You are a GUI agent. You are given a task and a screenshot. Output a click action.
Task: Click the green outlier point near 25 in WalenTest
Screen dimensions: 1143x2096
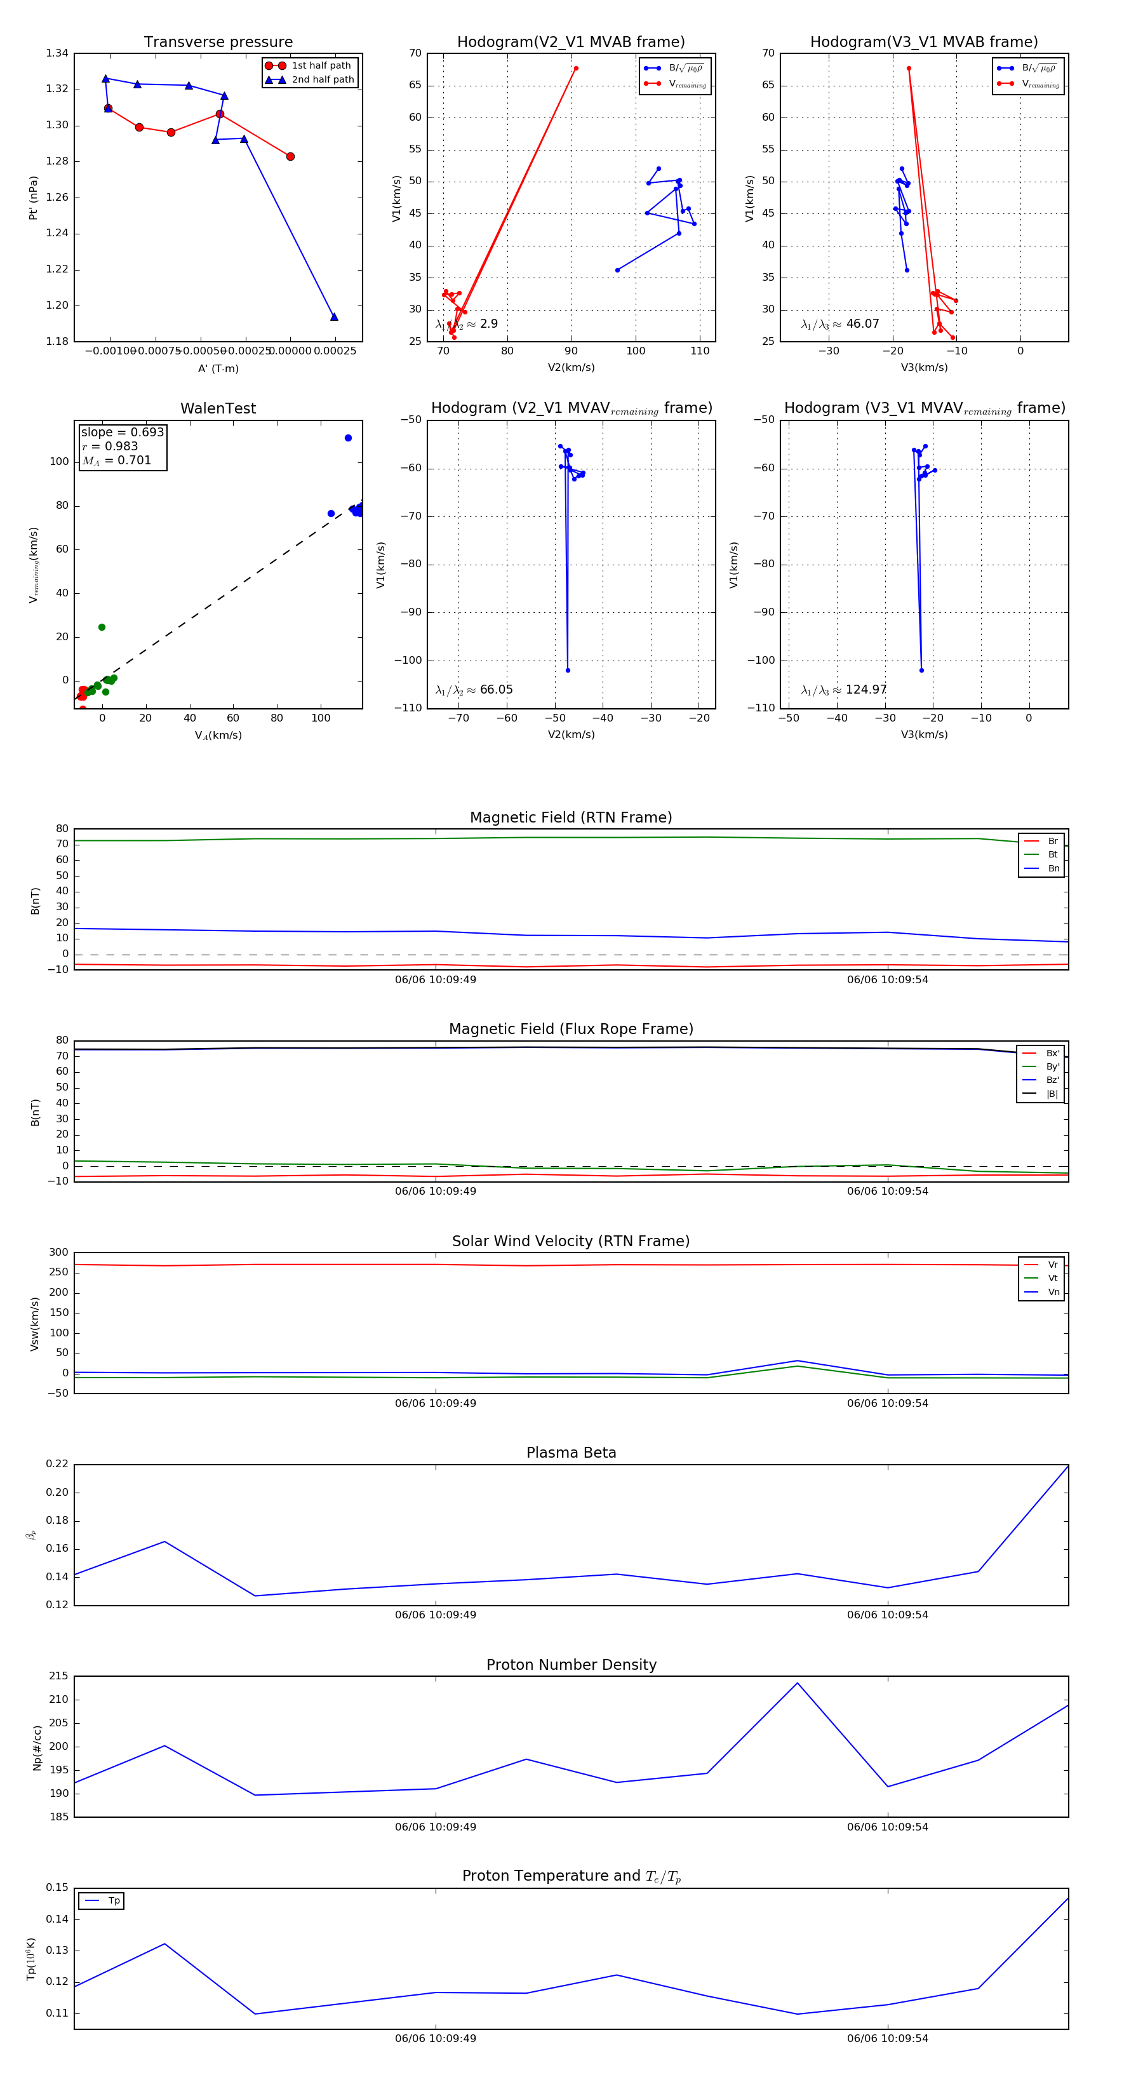point(102,628)
